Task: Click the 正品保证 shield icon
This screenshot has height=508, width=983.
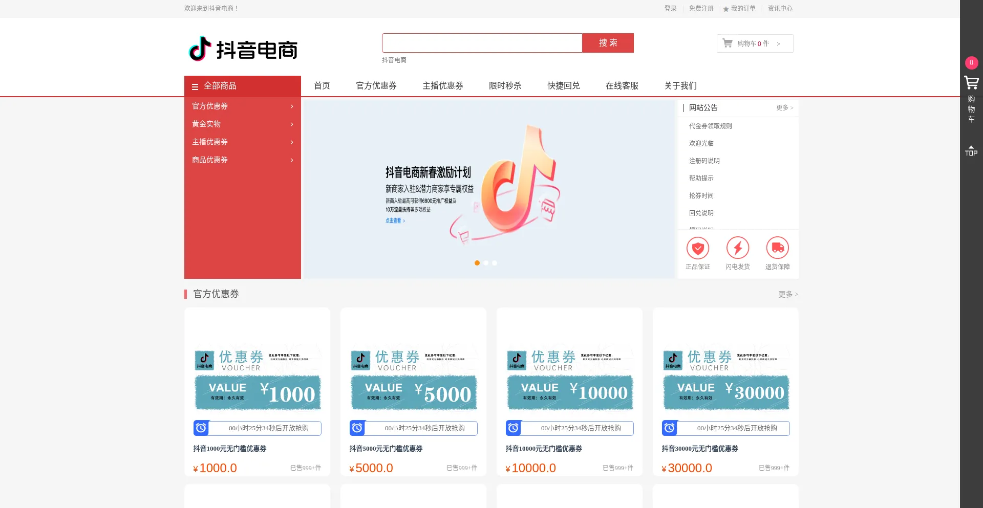Action: point(698,248)
